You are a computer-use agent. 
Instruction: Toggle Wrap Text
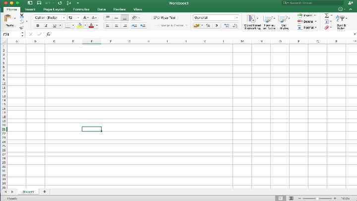165,17
